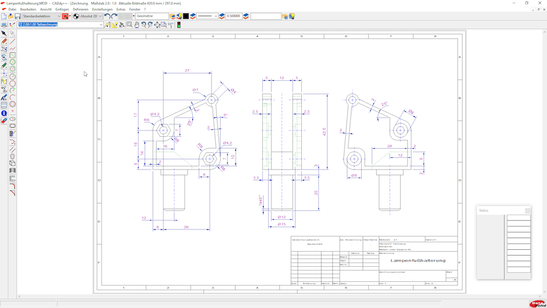Toggle the traffic light icon
Image resolution: width=547 pixels, height=308 pixels.
[178, 25]
